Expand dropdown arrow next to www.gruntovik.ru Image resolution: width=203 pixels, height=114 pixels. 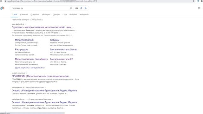[x=25, y=24]
